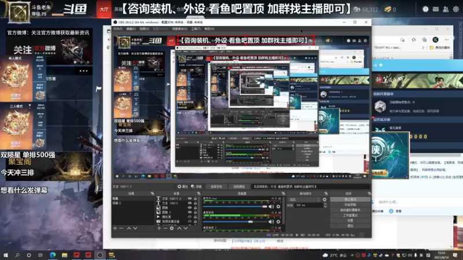Viewport: 463px width, 260px height.
Task: Mute the 麦克风/Aux audio channel
Action: [x=271, y=207]
